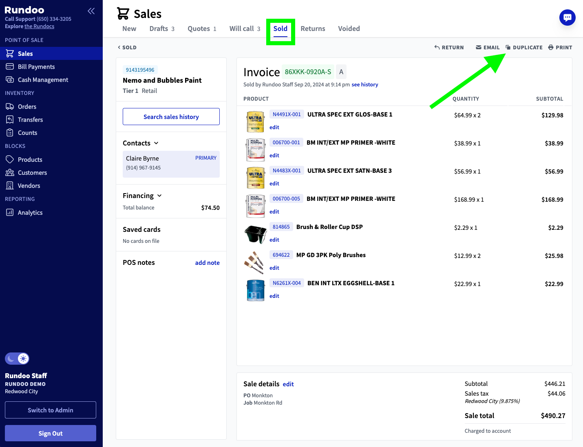Click the see history link
583x447 pixels.
tap(365, 84)
